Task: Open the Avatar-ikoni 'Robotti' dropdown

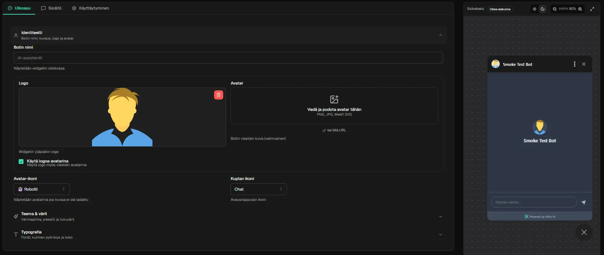Action: (42, 189)
